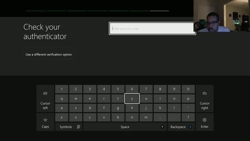Select the p key
This screenshot has width=250, height=141.
coord(188,98)
